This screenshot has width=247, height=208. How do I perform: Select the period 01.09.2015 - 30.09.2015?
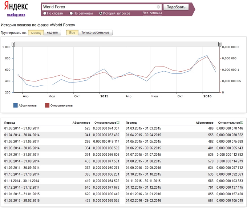coord(143,168)
